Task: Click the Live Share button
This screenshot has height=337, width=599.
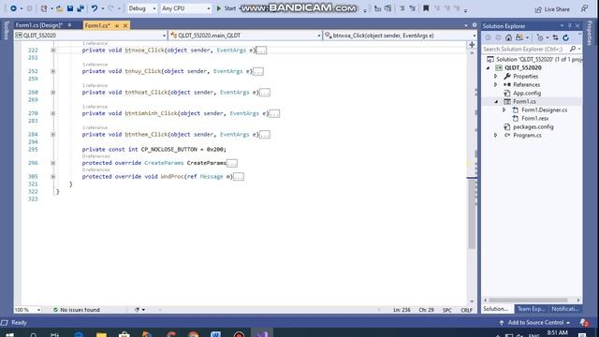Action: point(552,9)
